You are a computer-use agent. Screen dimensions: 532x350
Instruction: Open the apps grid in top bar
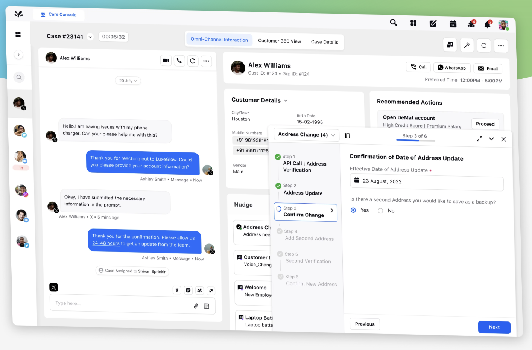point(413,23)
